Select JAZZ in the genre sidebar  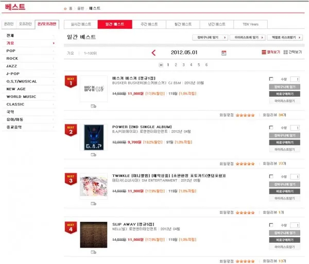(x=12, y=66)
